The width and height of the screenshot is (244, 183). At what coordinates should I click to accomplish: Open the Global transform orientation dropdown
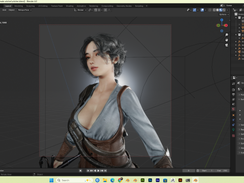click(80, 10)
